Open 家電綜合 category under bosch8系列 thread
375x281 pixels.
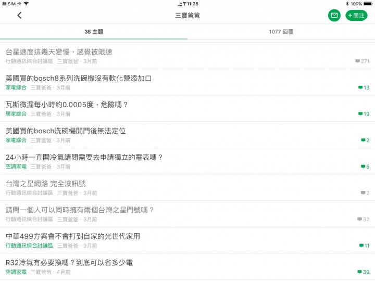pyautogui.click(x=16, y=87)
